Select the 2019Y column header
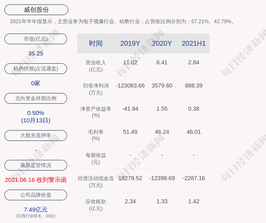 click(130, 43)
